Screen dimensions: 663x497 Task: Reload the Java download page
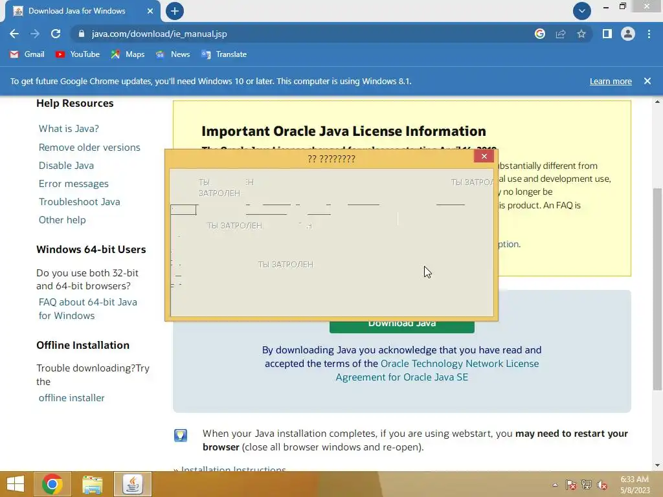click(56, 34)
